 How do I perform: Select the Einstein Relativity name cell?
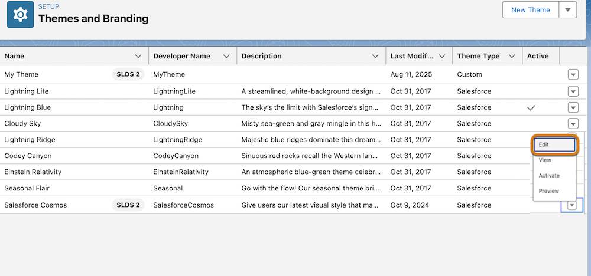(x=74, y=172)
